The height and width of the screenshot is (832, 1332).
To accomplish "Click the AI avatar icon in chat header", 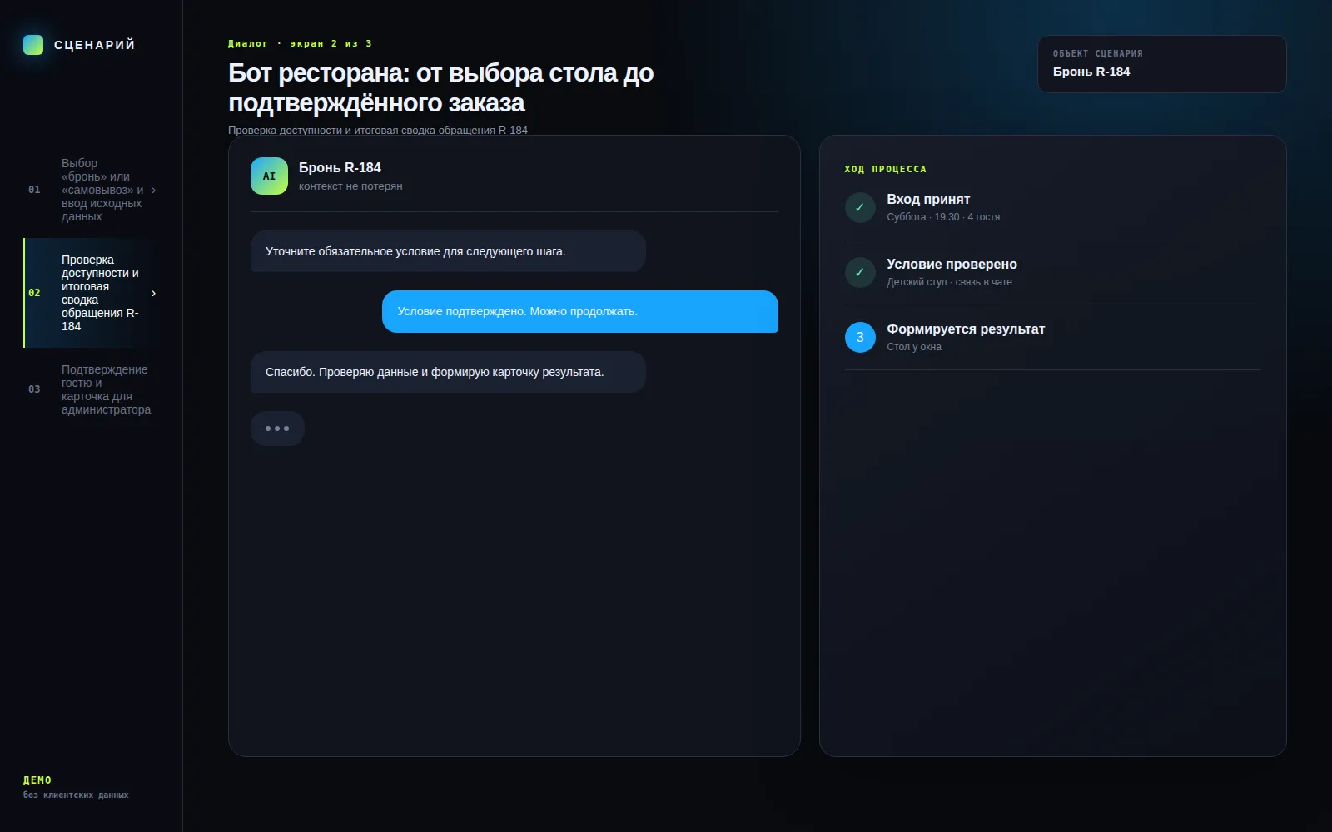I will (x=269, y=176).
